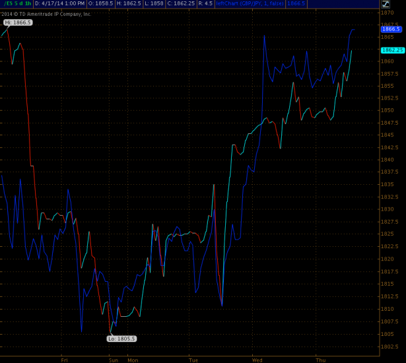Click the TD Ameritrade copyright text
406x363 pixels.
pos(46,14)
